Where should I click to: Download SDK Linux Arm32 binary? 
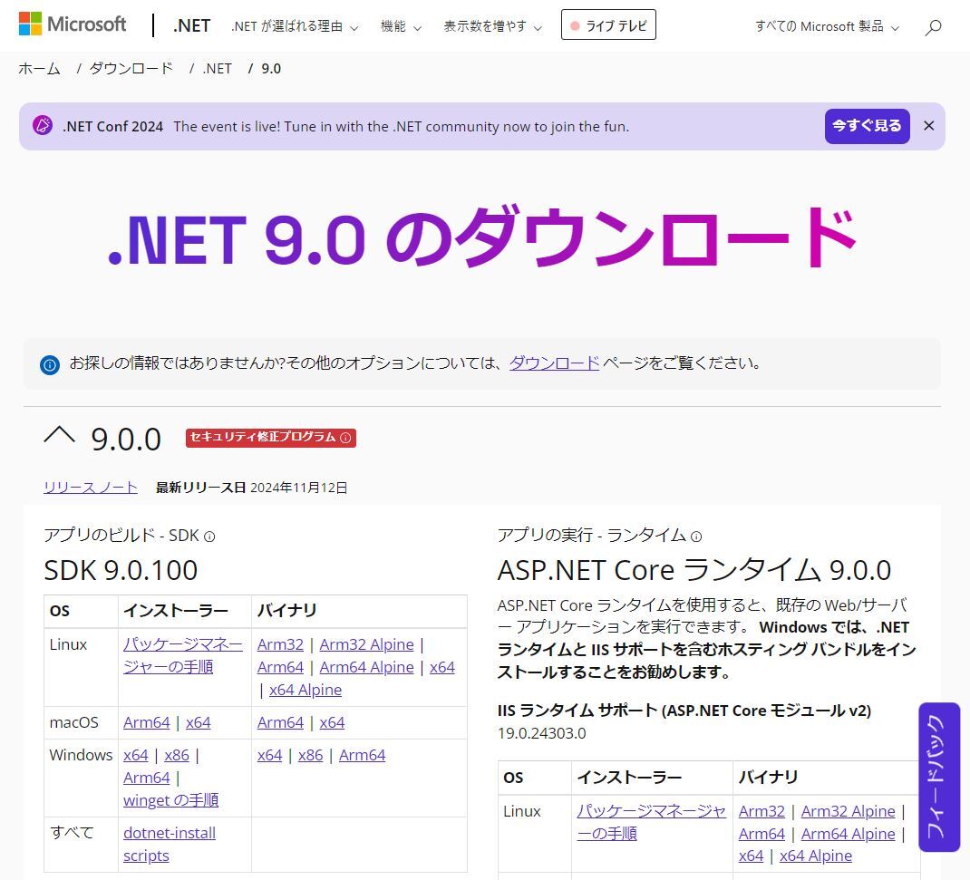click(x=280, y=644)
